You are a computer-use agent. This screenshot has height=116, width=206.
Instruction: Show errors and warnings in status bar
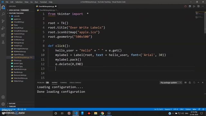tap(22, 109)
